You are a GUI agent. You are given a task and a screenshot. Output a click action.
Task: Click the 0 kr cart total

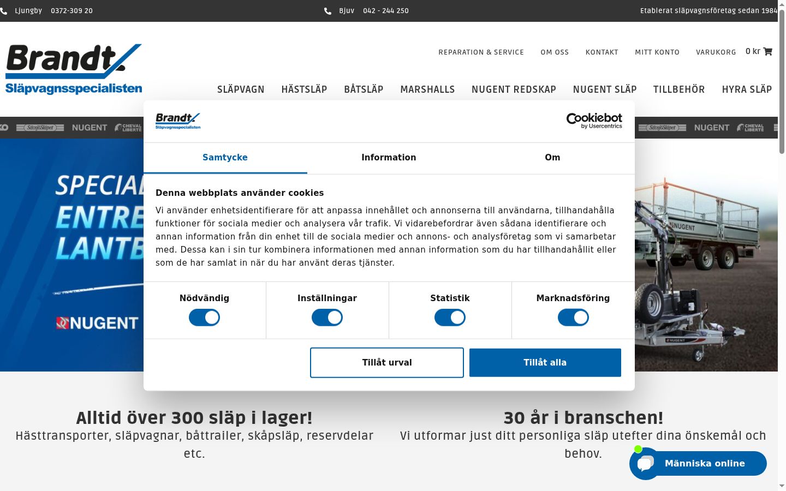click(753, 51)
